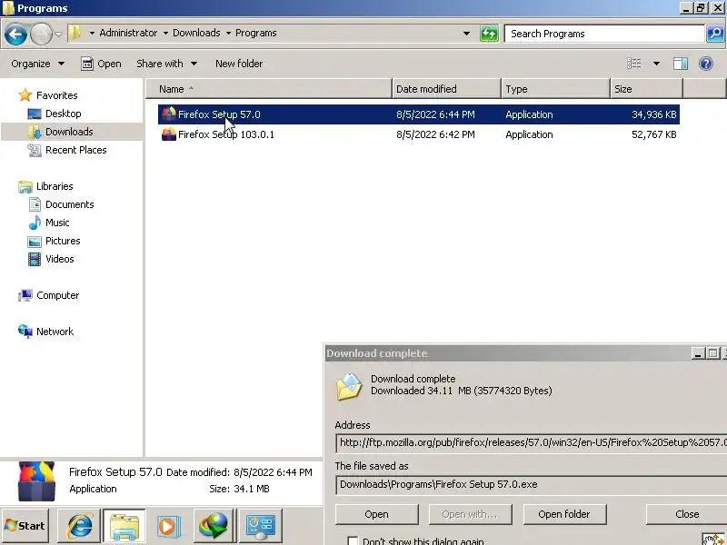Open Explorer Help with the question mark icon
Image resolution: width=727 pixels, height=545 pixels.
(706, 64)
